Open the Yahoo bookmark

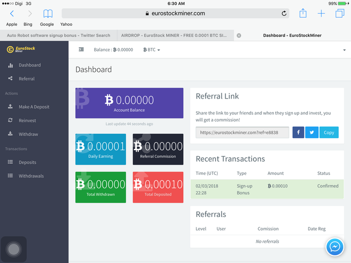click(x=66, y=24)
